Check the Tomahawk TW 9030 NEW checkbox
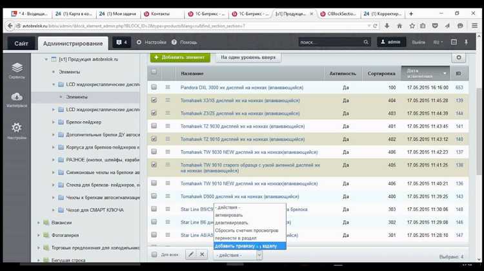 [x=154, y=152]
